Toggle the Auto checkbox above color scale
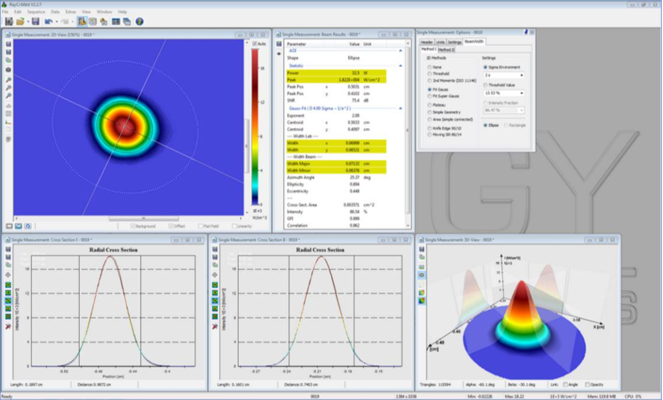663x400 pixels. [x=255, y=44]
